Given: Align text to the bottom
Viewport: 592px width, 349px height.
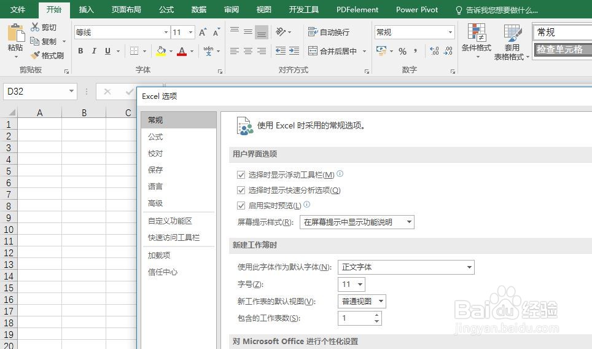Looking at the screenshot, I should [x=262, y=32].
